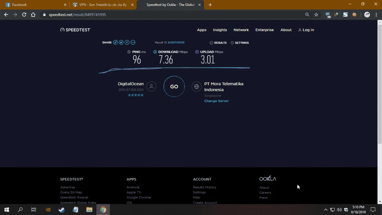This screenshot has height=215, width=382.
Task: Open the cookie extension icon
Action: [354, 15]
